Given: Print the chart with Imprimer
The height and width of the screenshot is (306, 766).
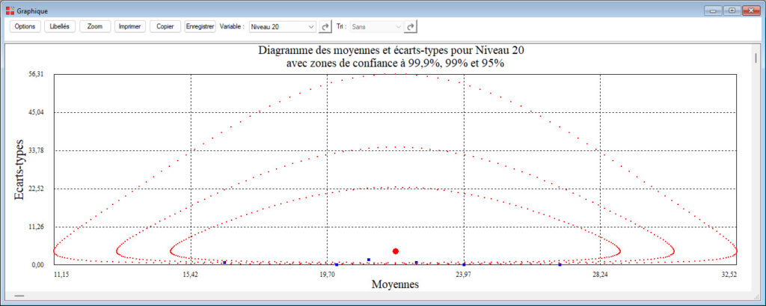Looking at the screenshot, I should tap(130, 26).
